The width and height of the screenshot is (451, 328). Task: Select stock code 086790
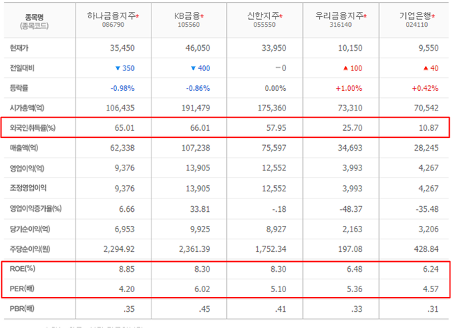click(x=113, y=25)
